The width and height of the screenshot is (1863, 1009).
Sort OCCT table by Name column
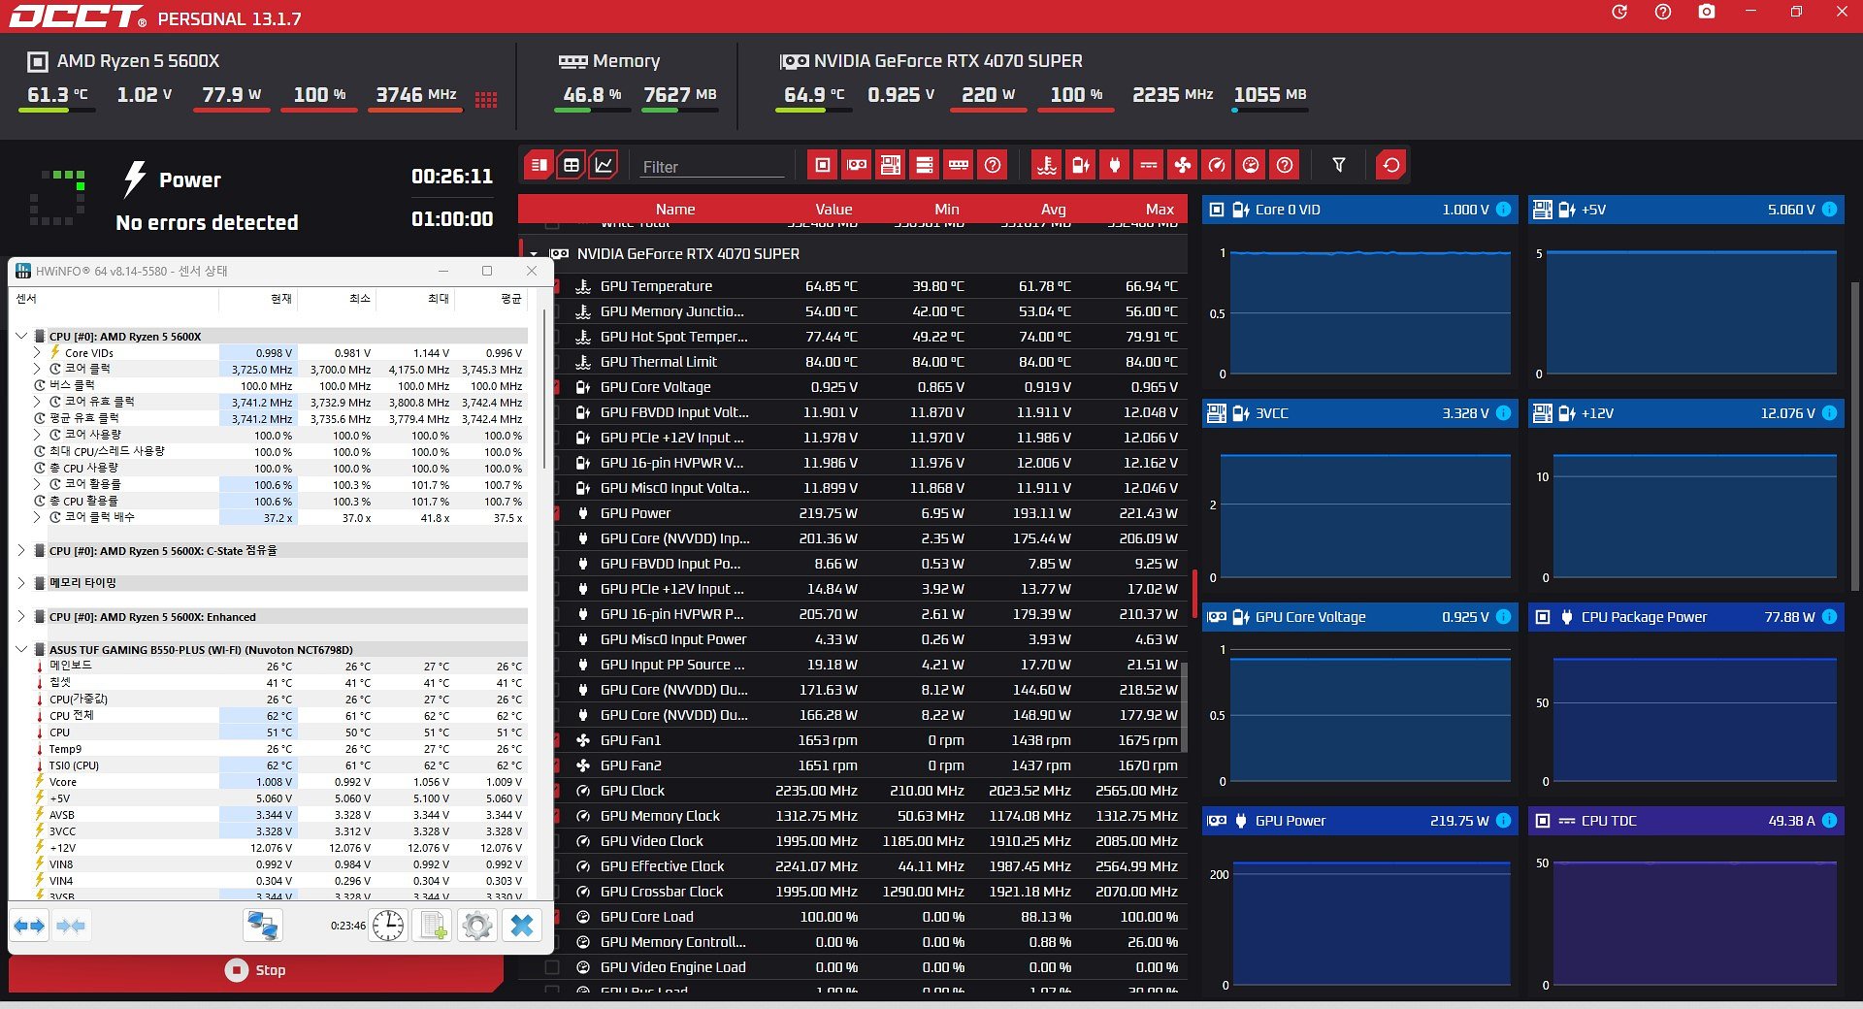pos(675,210)
